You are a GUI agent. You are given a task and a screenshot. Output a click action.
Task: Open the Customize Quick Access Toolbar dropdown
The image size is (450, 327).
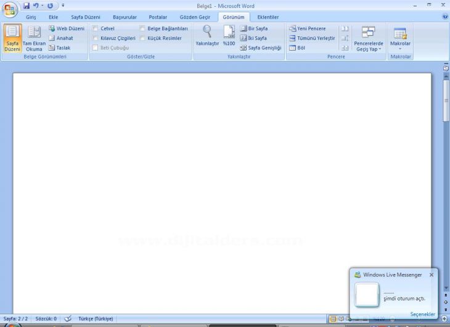click(63, 6)
